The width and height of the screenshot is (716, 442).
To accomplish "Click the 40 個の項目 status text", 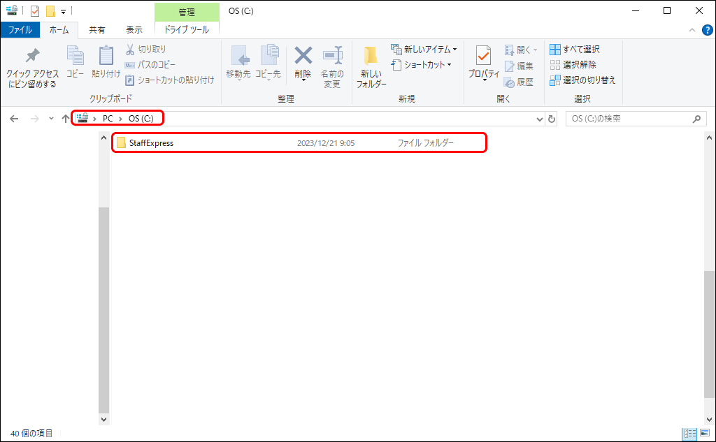I will (31, 434).
